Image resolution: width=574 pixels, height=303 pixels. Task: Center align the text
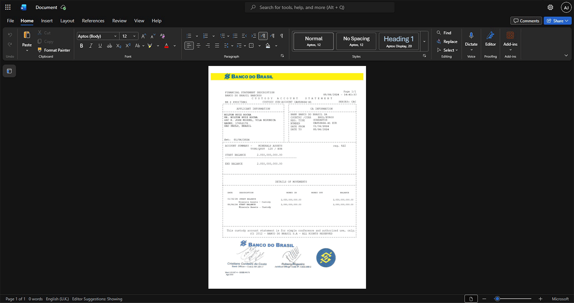pos(198,45)
